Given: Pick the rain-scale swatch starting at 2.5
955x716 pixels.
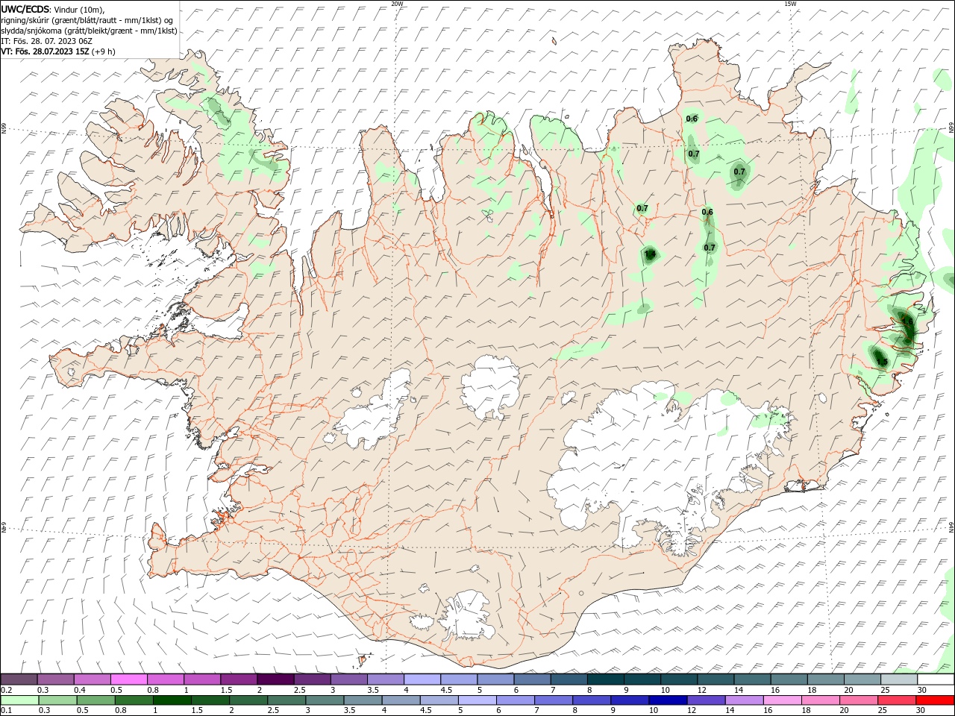Looking at the screenshot, I should (x=286, y=700).
